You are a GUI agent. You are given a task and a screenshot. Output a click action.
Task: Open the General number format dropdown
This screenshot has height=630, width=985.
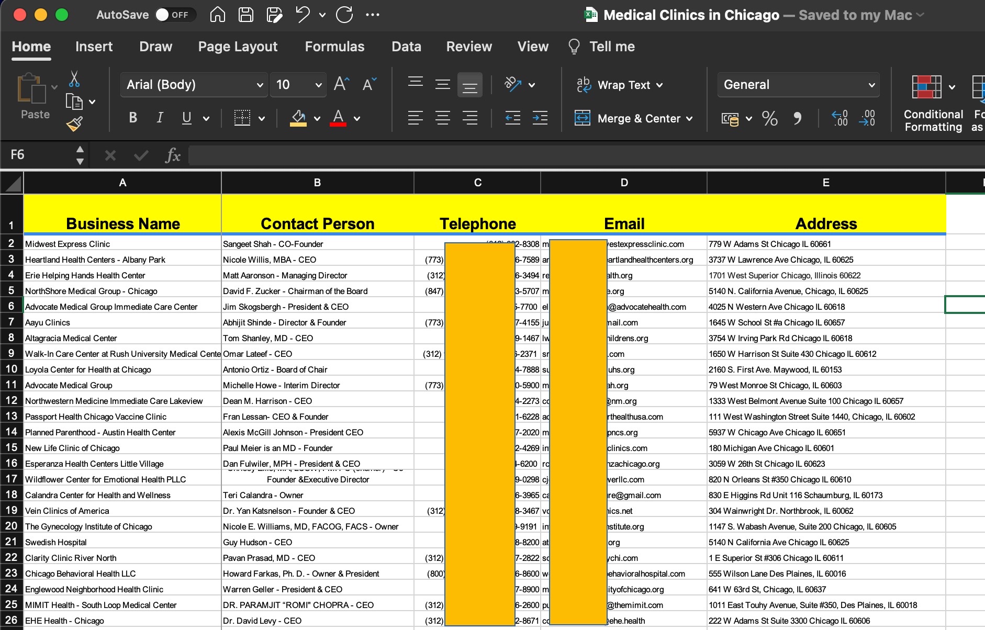798,85
